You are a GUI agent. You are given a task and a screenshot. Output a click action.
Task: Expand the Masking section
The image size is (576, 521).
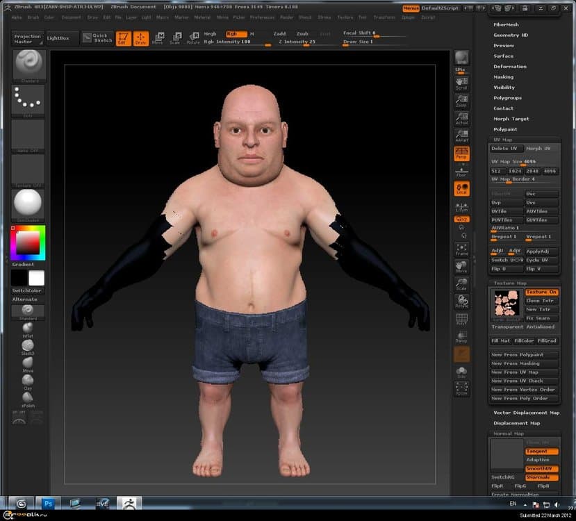(x=503, y=76)
